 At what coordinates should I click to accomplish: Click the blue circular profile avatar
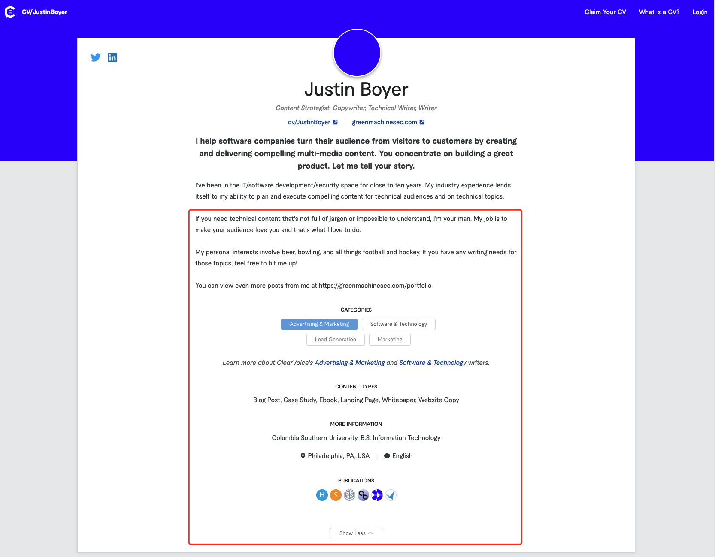pos(357,53)
